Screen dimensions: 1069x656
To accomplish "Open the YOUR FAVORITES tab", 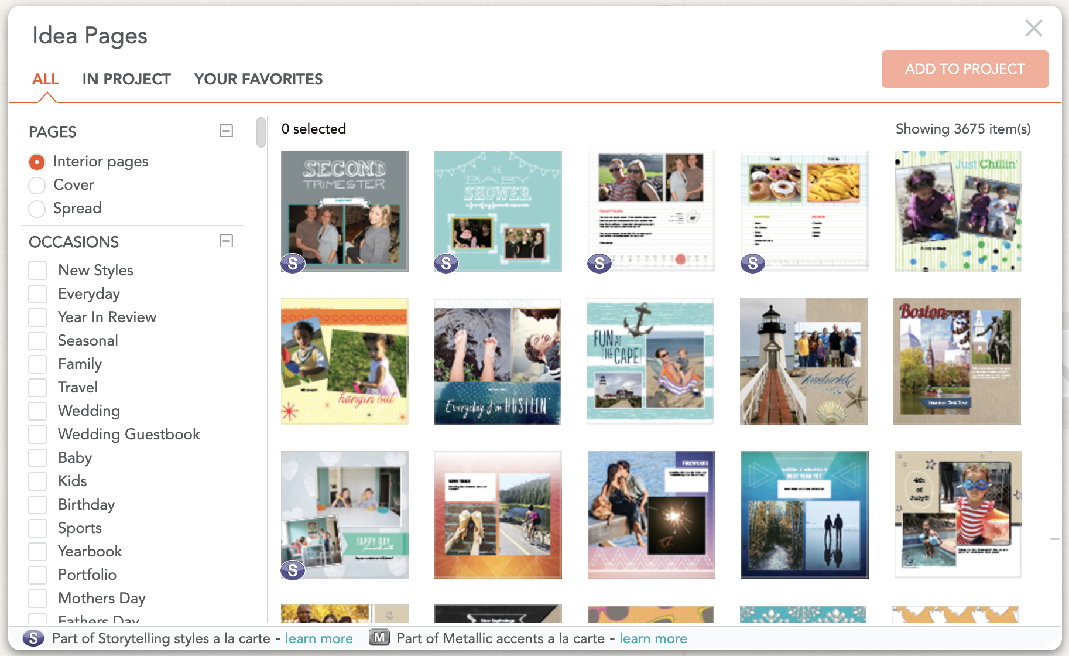I will pos(258,78).
